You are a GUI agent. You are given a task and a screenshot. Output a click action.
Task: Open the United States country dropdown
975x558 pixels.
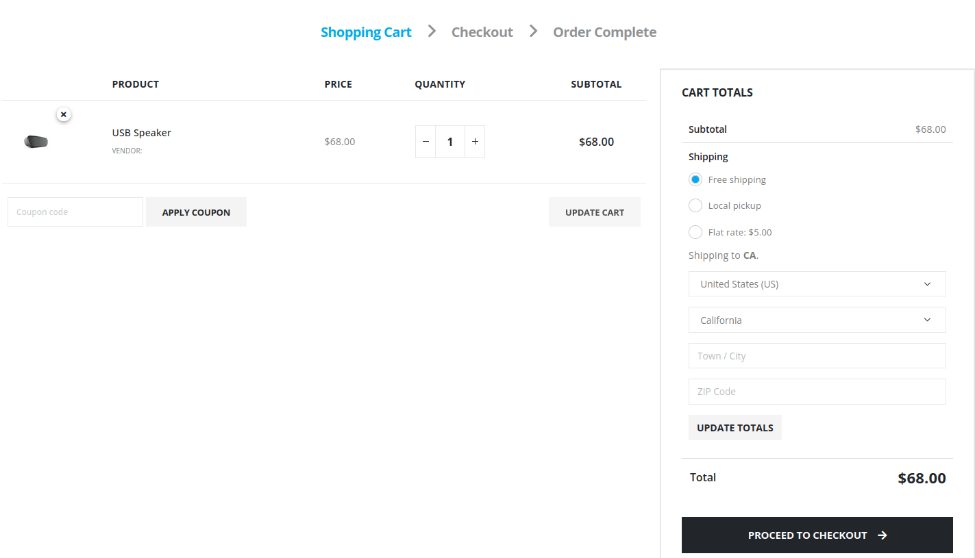(817, 283)
